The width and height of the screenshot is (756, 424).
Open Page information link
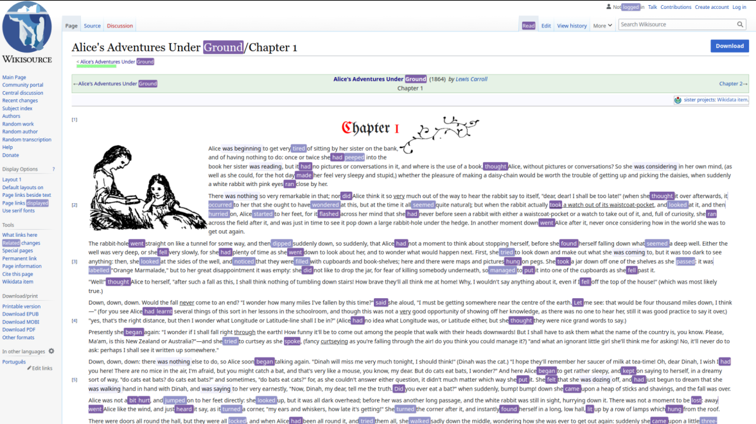[22, 266]
